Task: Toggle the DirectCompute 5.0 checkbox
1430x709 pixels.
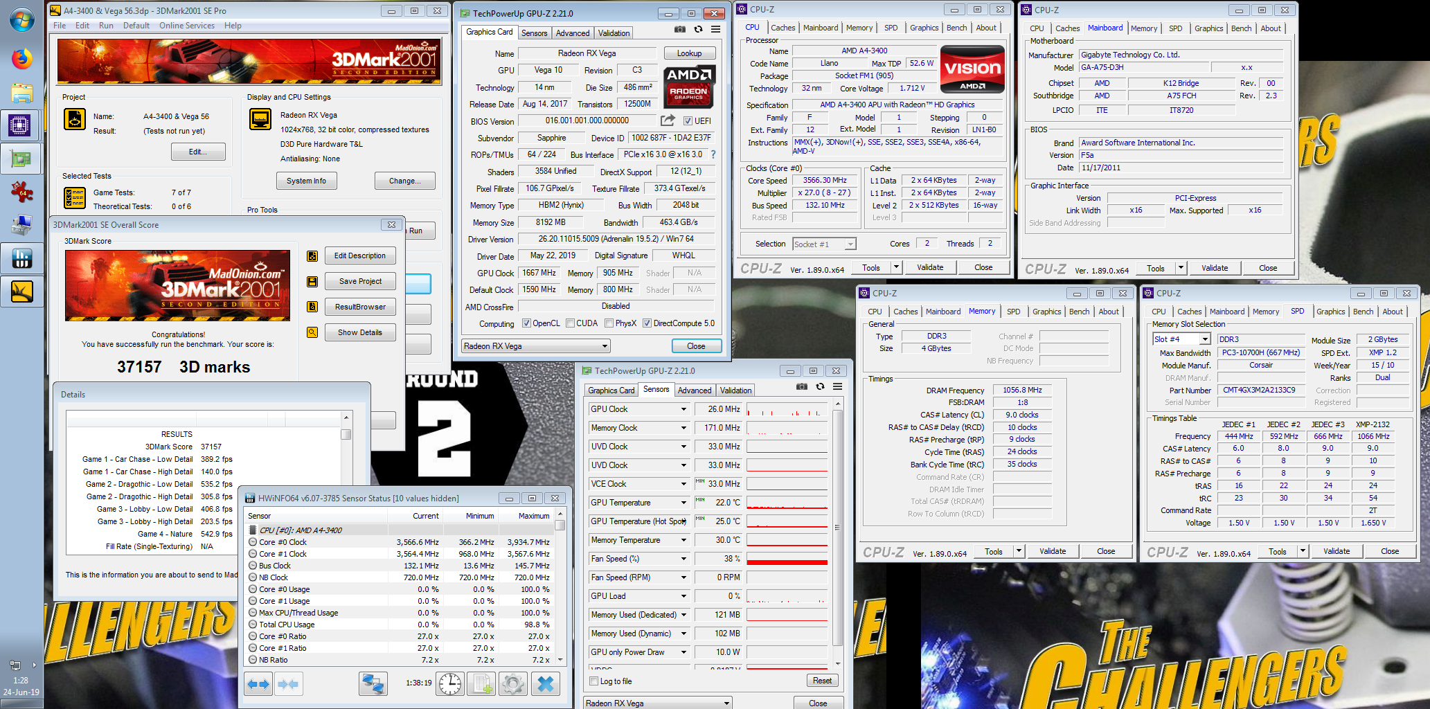Action: [x=647, y=323]
